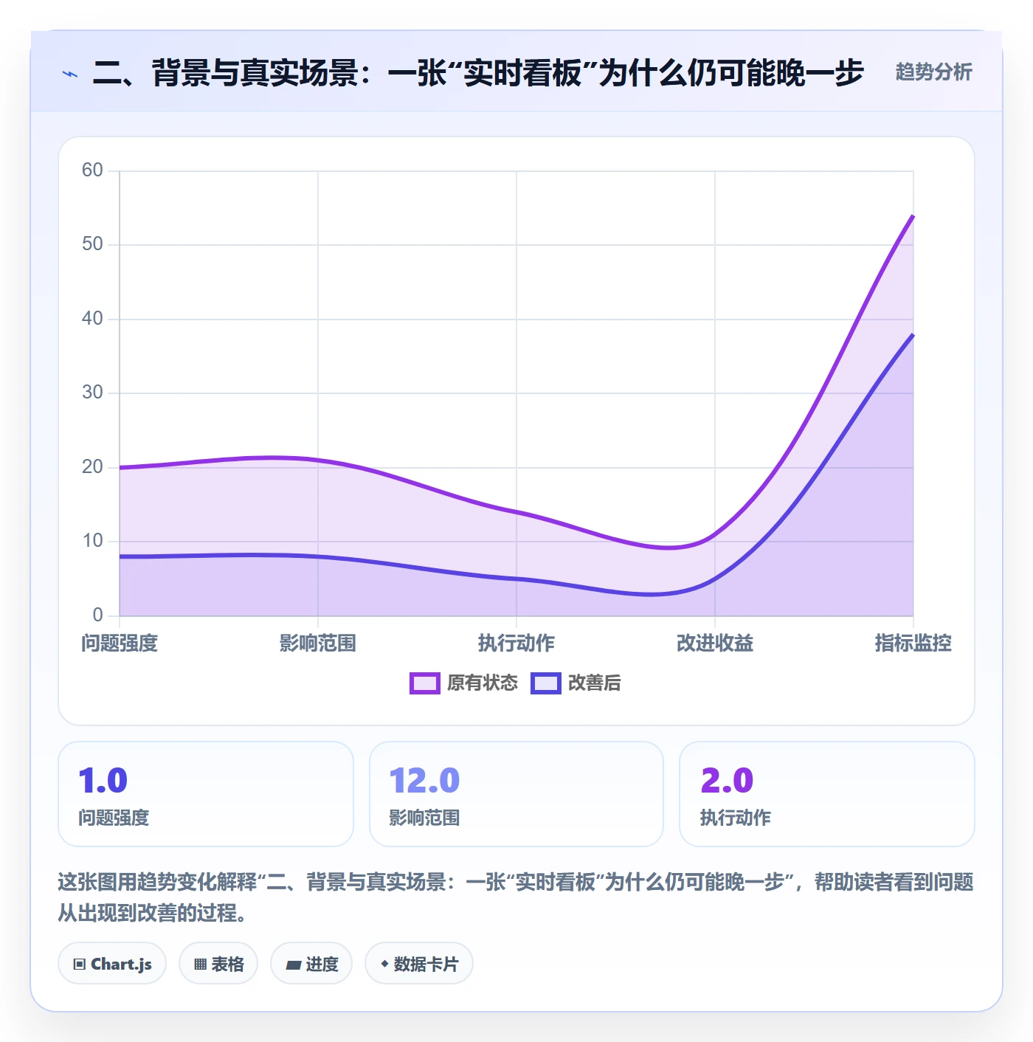Click the 12.0 value in 影响范围 card
1033x1042 pixels.
[424, 781]
